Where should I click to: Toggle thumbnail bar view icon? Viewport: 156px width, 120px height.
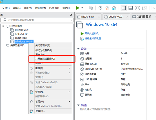131,8
